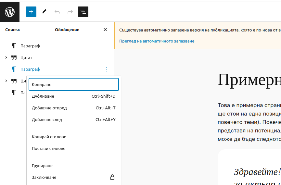
Task: Toggle the document overview list icon
Action: tap(83, 12)
